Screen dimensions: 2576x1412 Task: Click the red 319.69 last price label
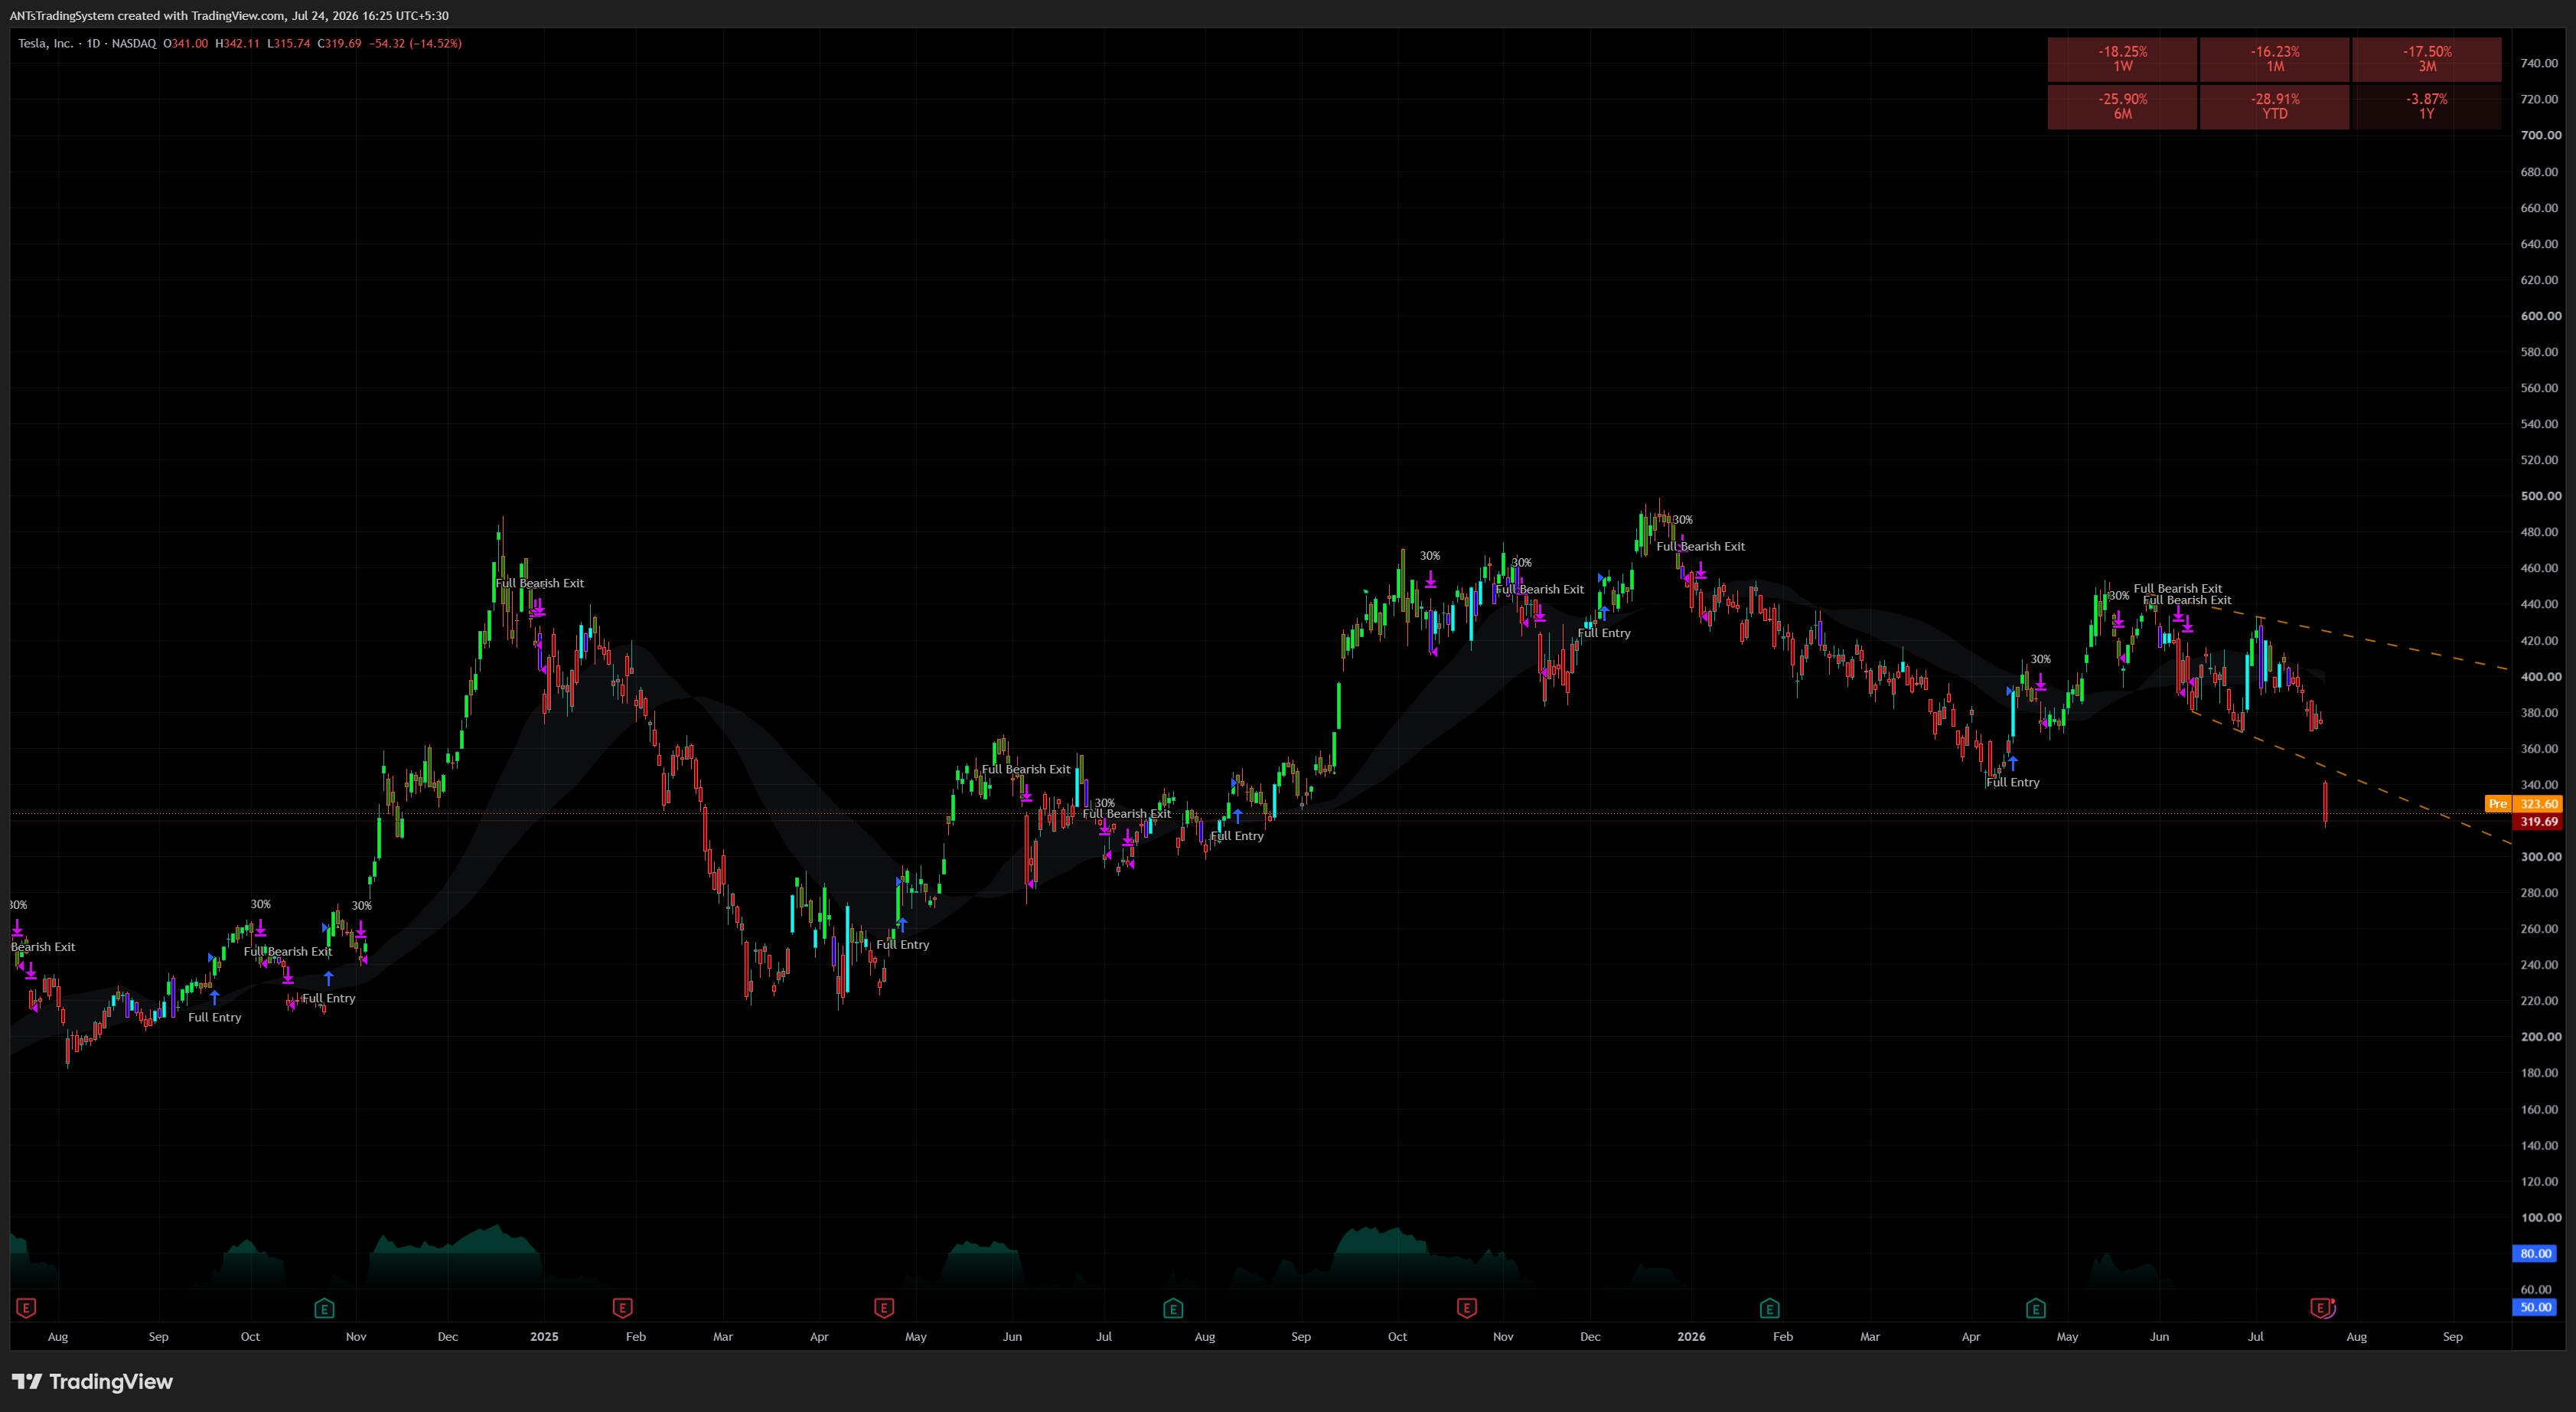click(2538, 822)
